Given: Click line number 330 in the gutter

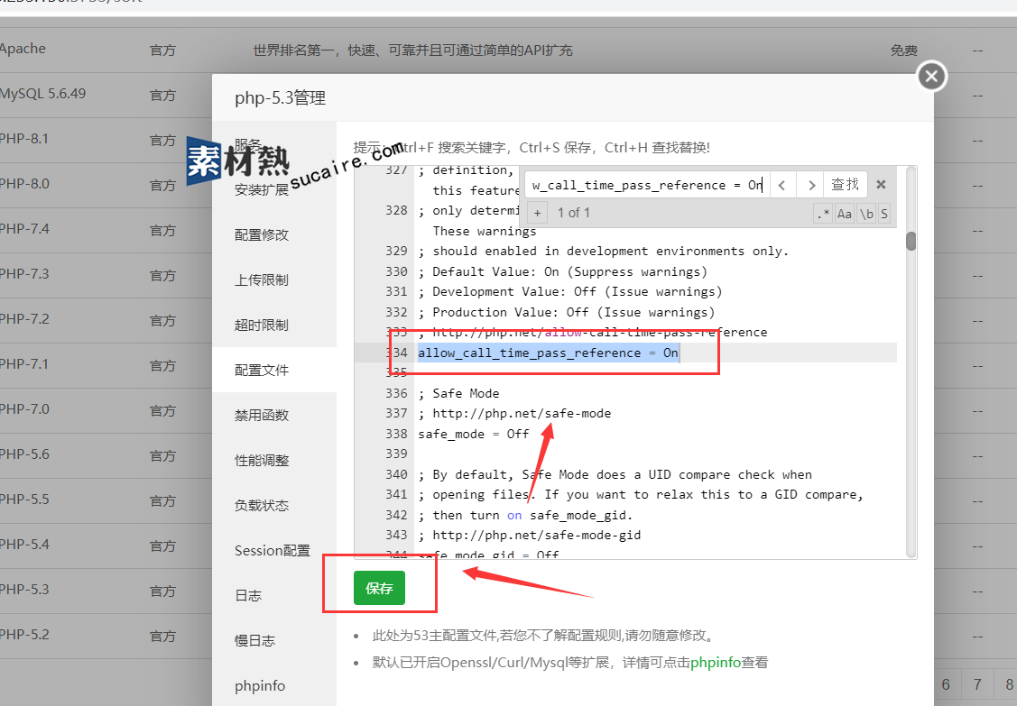Looking at the screenshot, I should coord(396,271).
